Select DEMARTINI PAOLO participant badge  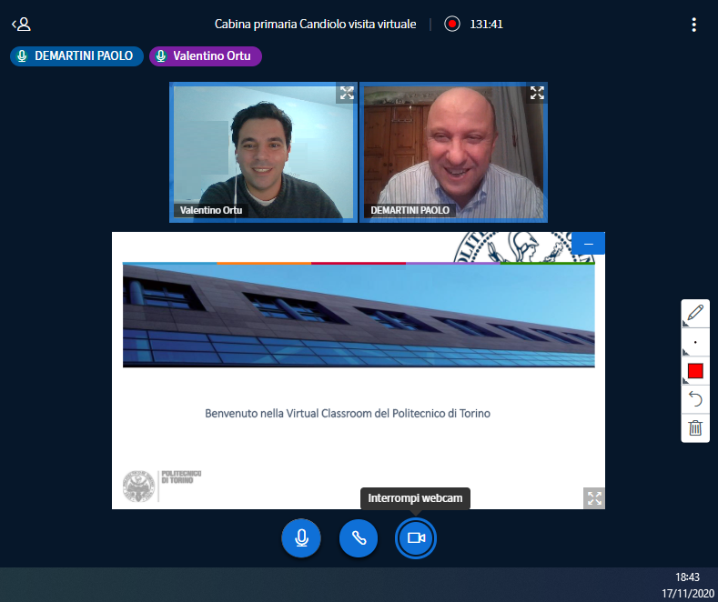pos(77,56)
